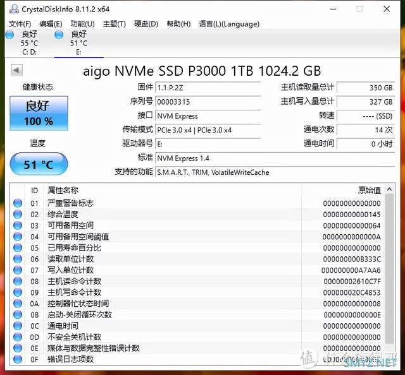Viewport: 405px width, 375px height.
Task: Click the raw value 0000002610C7F
Action: tap(352, 282)
